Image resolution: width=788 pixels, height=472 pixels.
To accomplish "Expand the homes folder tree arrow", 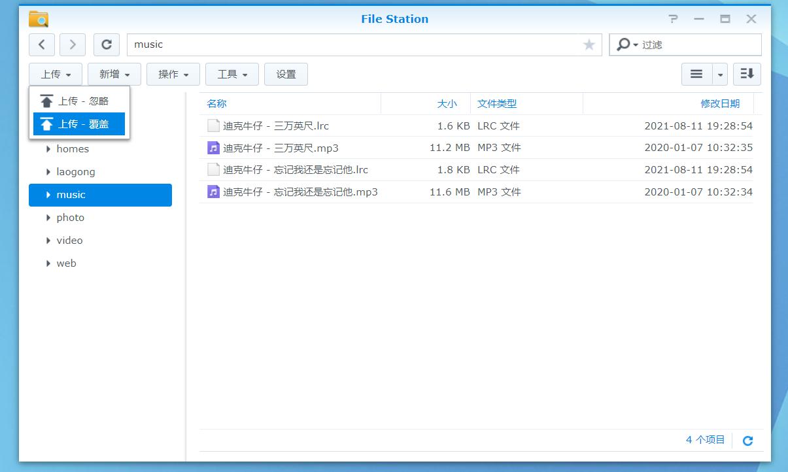I will pos(48,149).
